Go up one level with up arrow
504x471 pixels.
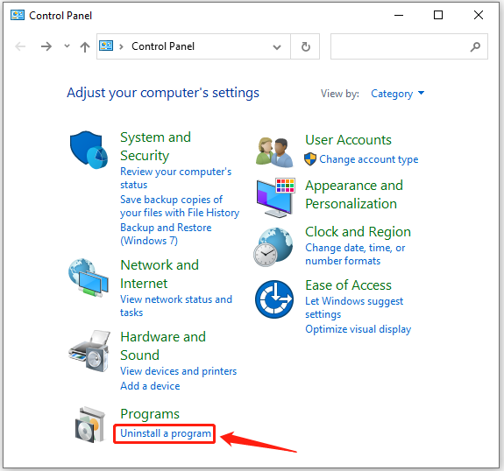[85, 47]
